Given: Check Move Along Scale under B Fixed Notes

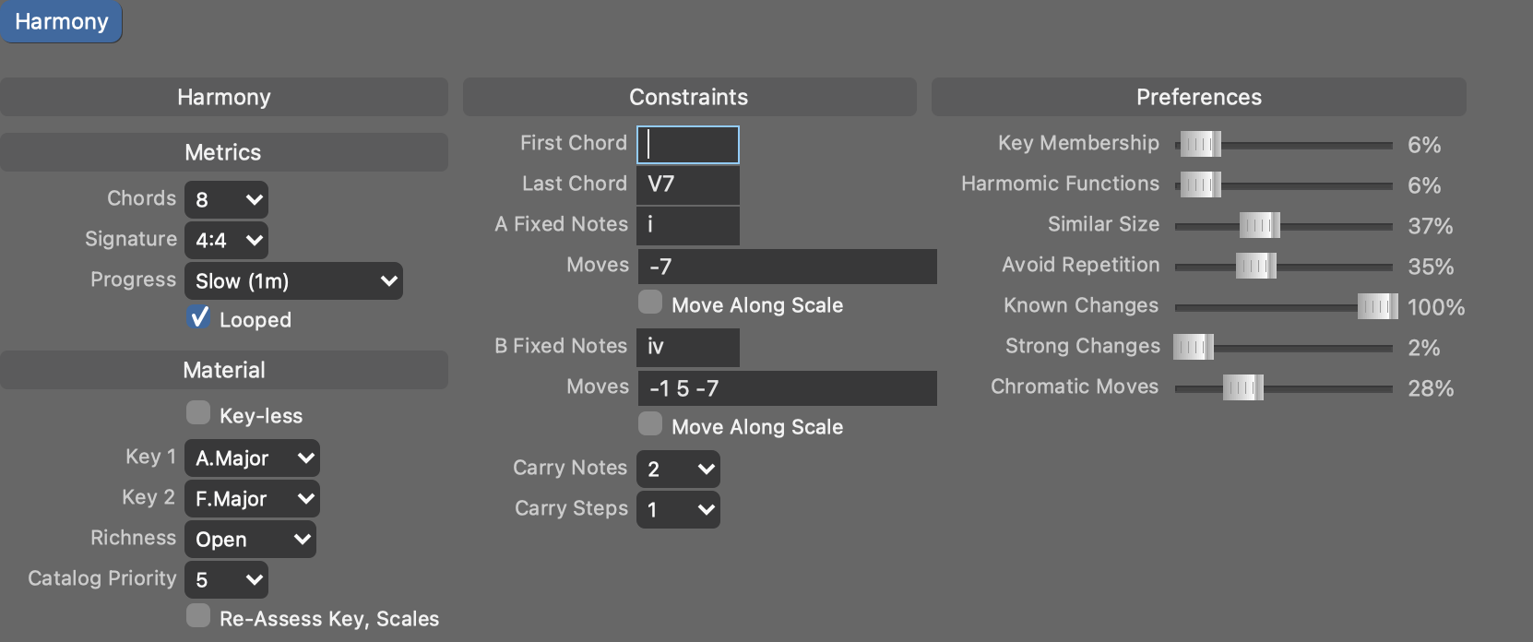Looking at the screenshot, I should pos(650,424).
